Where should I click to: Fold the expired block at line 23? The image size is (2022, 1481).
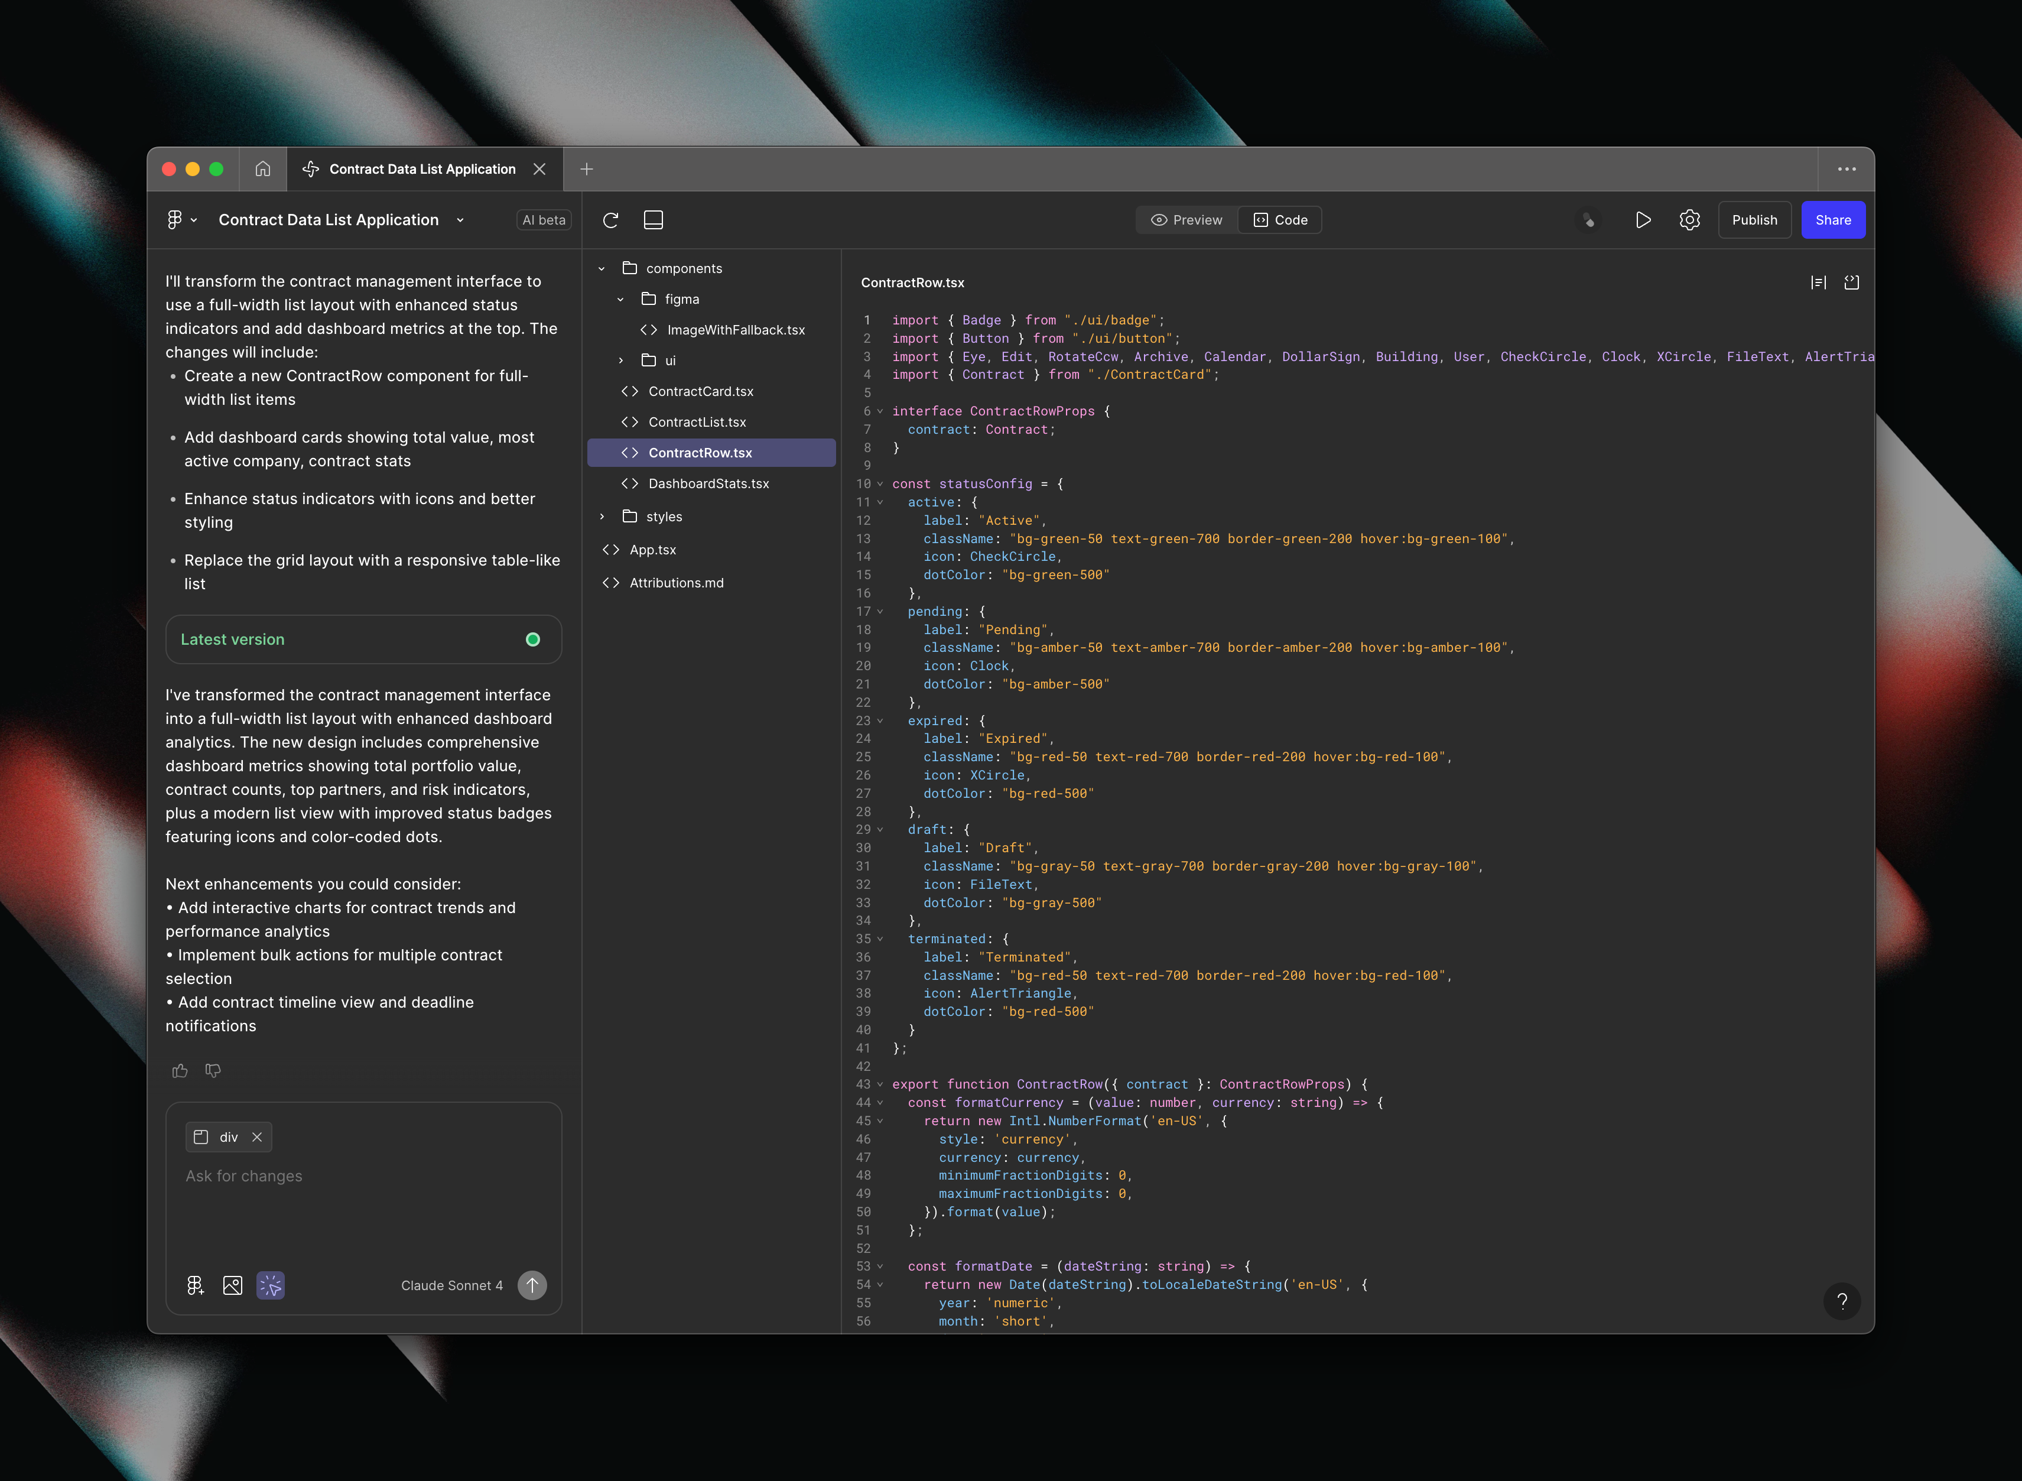(880, 721)
